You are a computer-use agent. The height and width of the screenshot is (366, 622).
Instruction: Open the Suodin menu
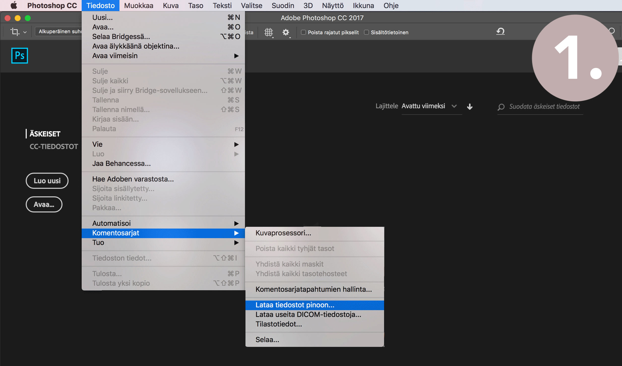tap(283, 5)
